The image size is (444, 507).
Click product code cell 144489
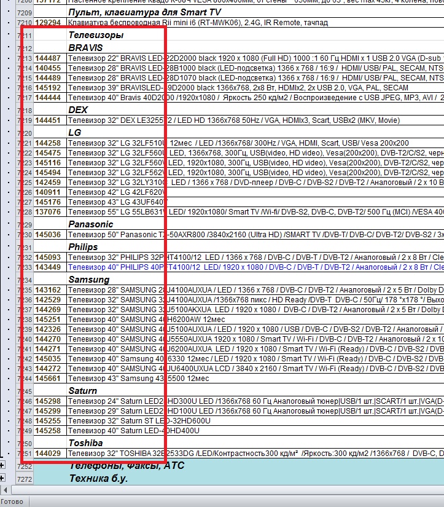click(50, 78)
